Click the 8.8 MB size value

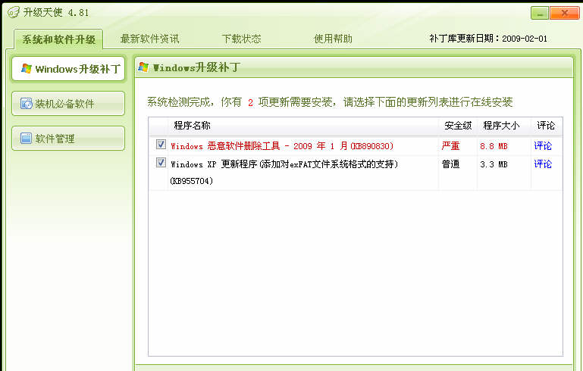click(494, 146)
